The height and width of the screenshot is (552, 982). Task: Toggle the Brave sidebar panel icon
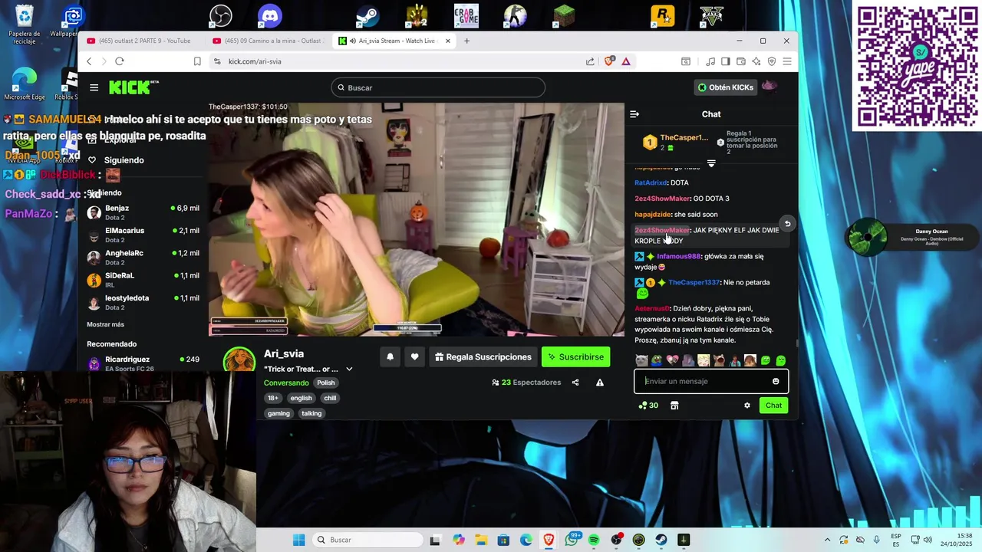click(x=725, y=61)
